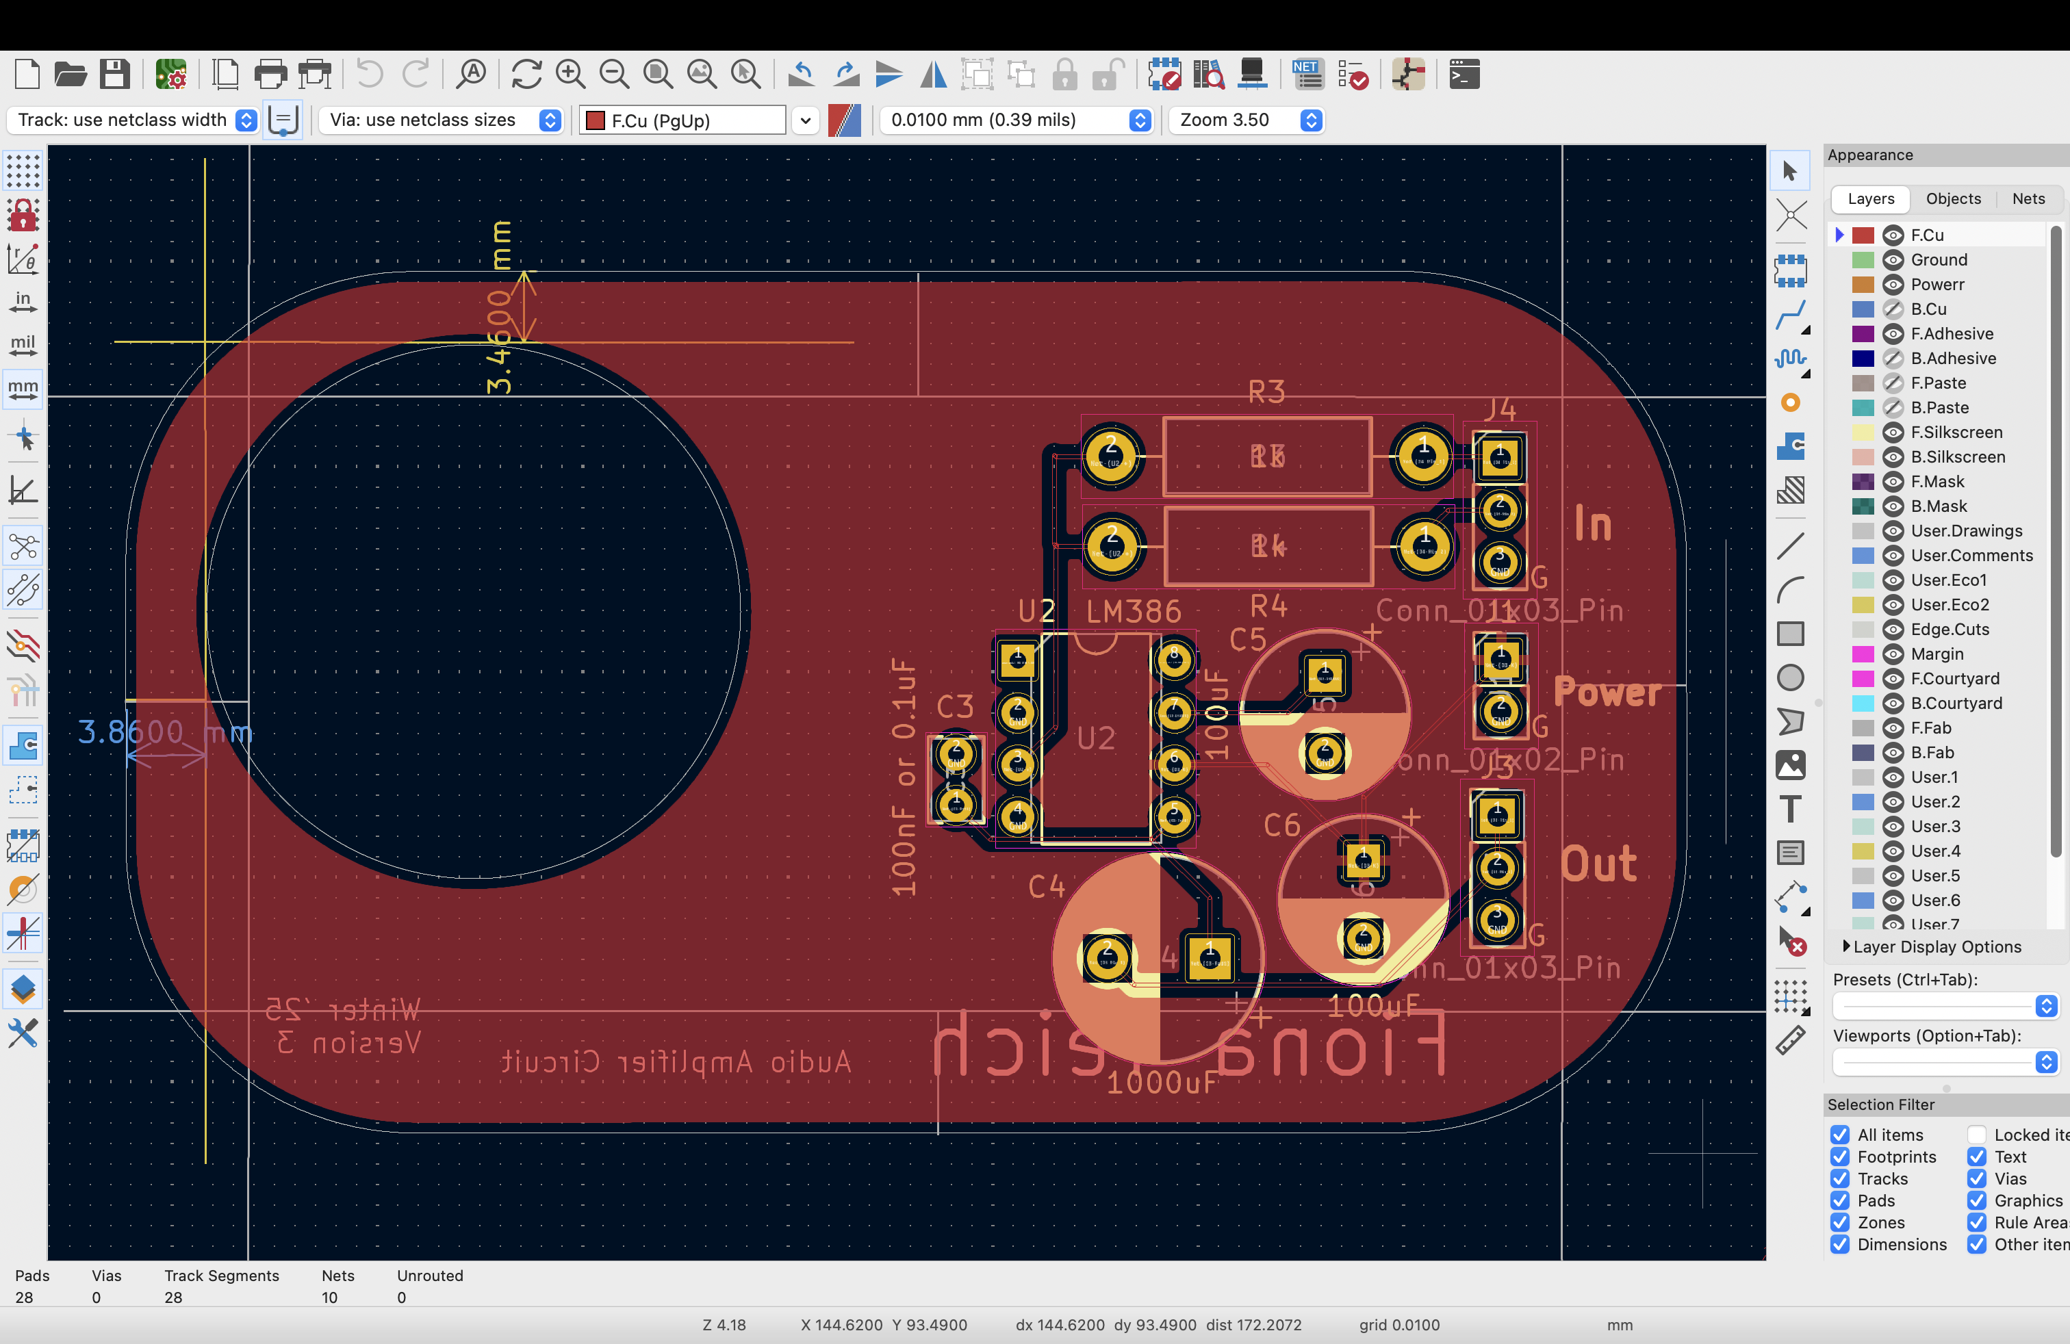The image size is (2070, 1344).
Task: Select the Measure distance ruler tool
Action: pos(1790,1041)
